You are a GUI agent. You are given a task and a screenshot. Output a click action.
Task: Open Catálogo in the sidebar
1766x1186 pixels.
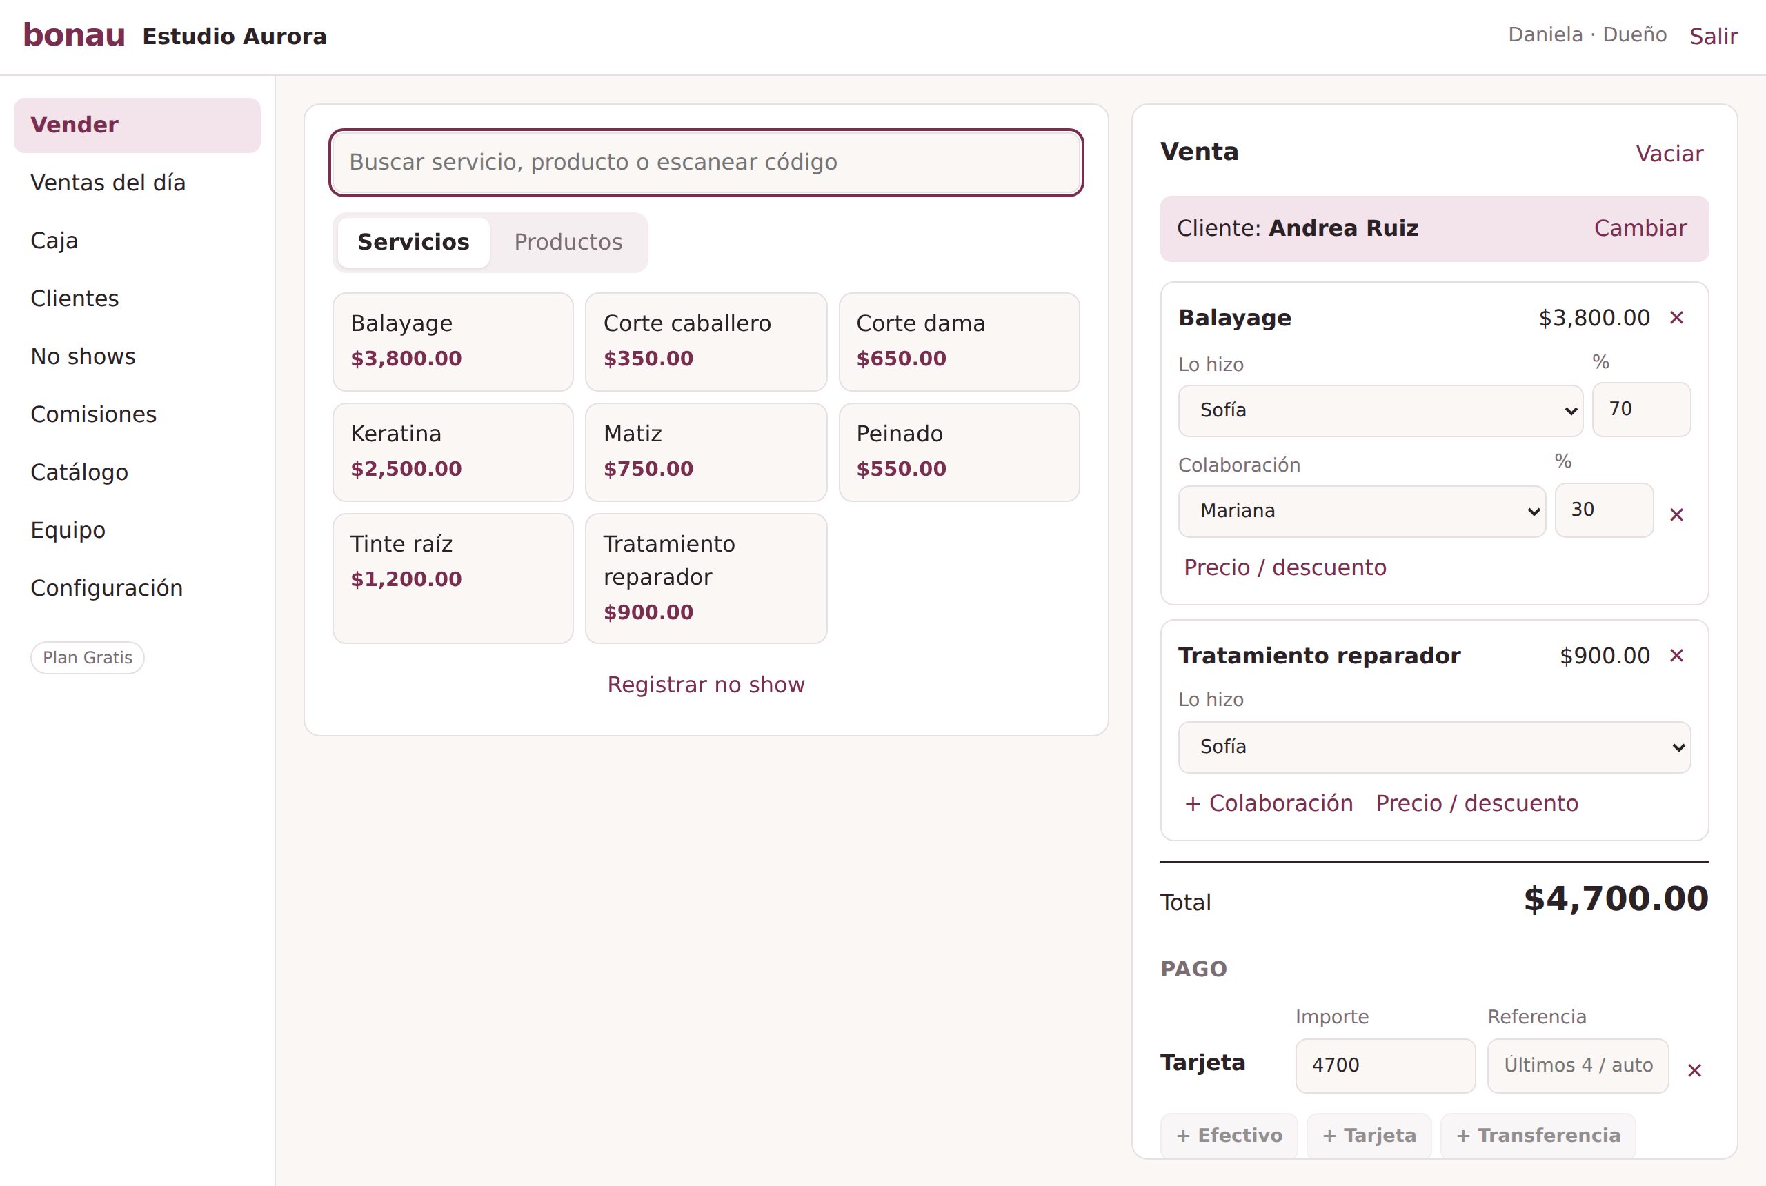(137, 472)
